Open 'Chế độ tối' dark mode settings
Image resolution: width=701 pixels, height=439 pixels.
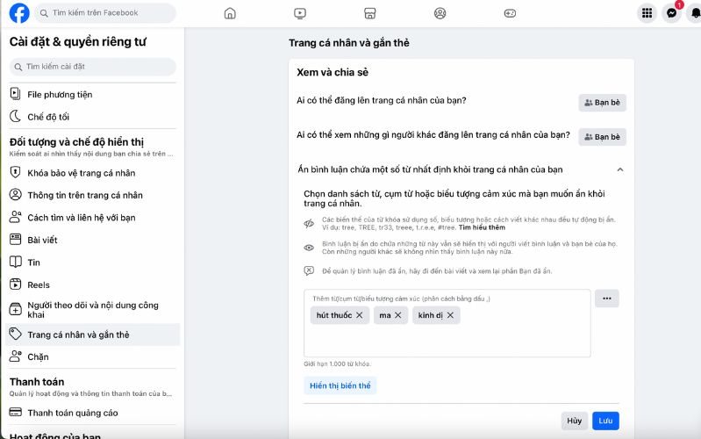point(92,117)
